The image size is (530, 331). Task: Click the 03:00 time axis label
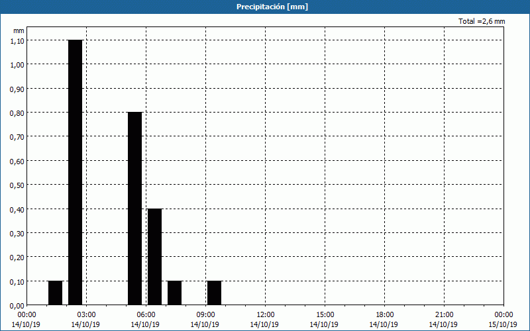86,315
